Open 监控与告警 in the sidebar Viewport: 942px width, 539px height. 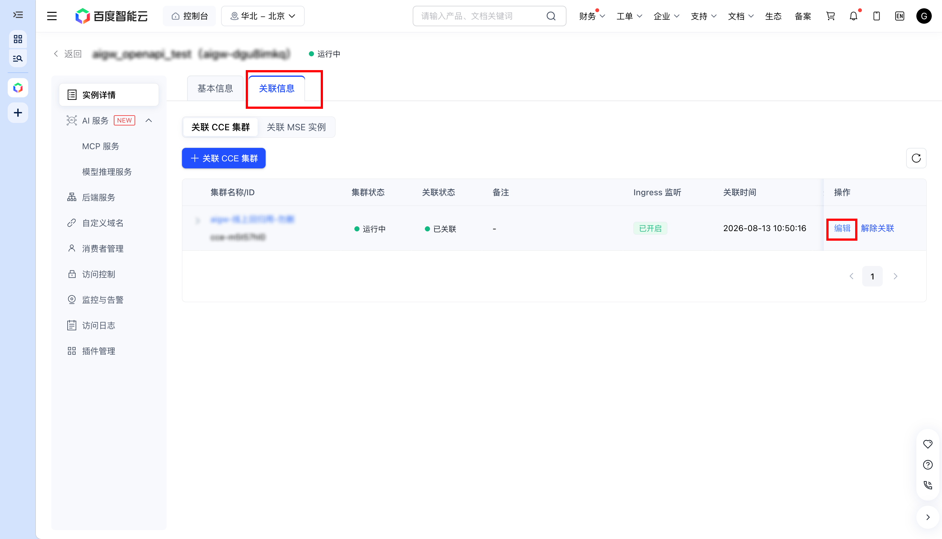103,300
